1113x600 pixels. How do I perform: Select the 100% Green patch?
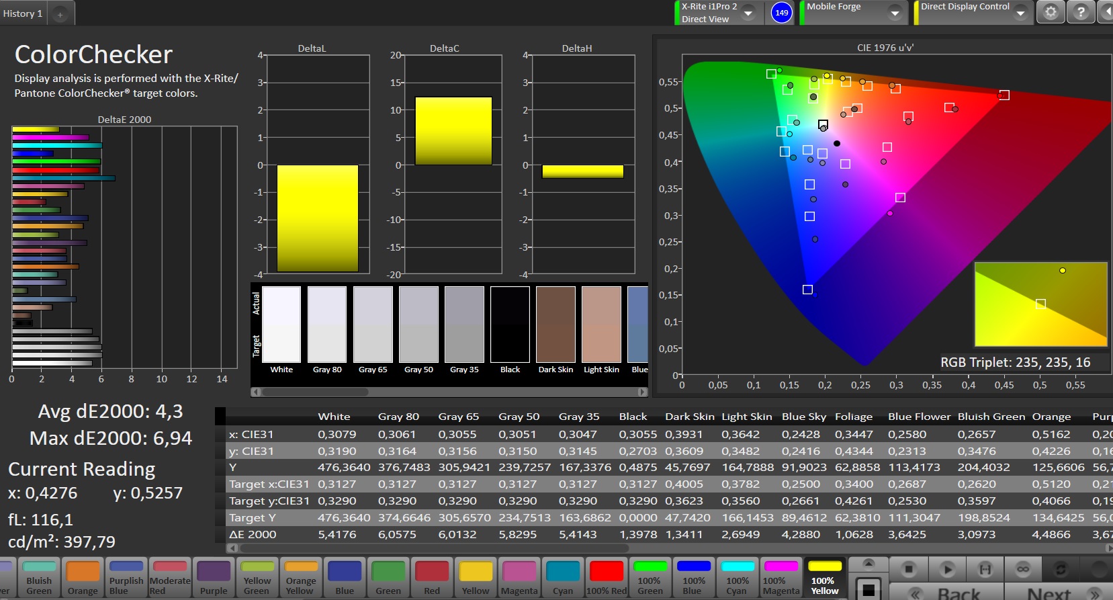(650, 577)
